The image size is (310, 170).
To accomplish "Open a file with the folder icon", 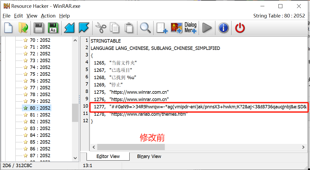I will [x=23, y=28].
